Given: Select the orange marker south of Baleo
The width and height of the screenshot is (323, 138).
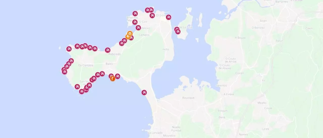Looking at the screenshot, I should point(113,78).
